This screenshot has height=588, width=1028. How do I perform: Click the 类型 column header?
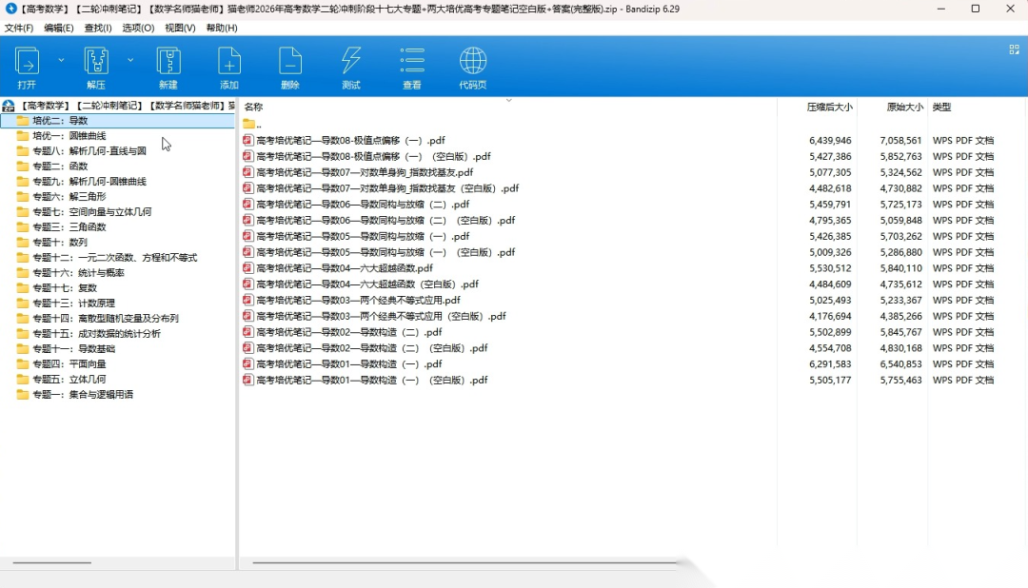pyautogui.click(x=941, y=108)
